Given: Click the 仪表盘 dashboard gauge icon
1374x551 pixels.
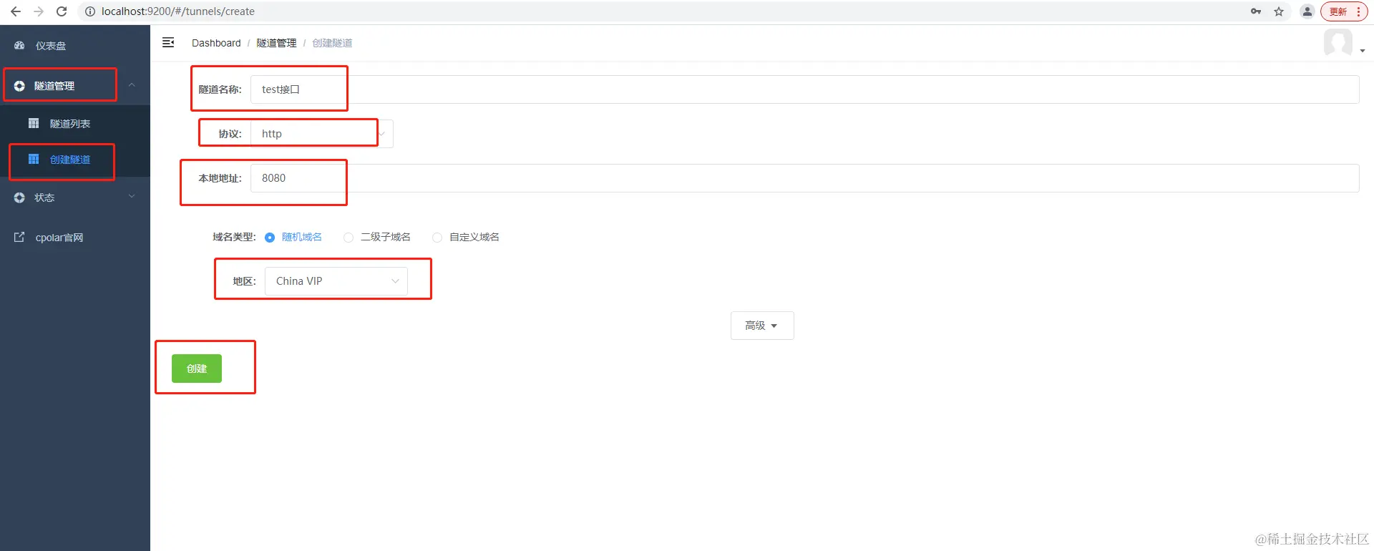Looking at the screenshot, I should [x=19, y=45].
